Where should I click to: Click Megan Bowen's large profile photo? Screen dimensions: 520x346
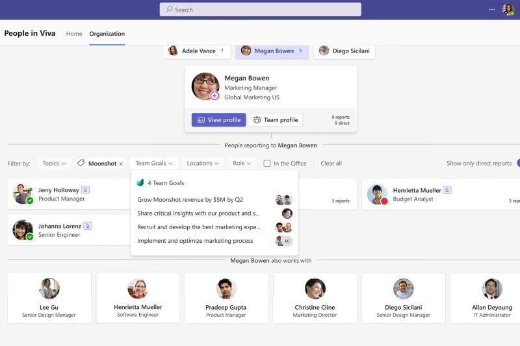pyautogui.click(x=205, y=86)
